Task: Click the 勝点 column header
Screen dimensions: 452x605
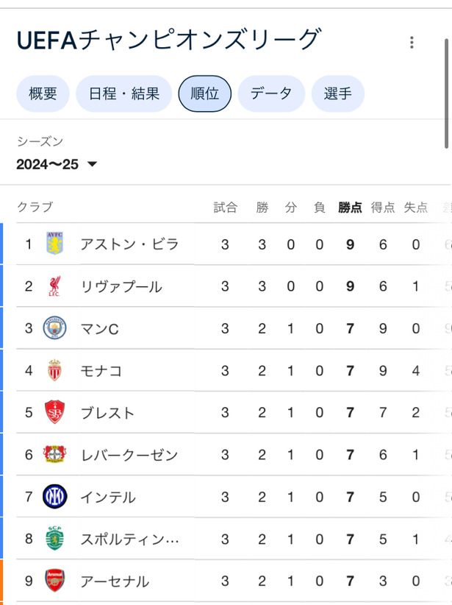Action: tap(350, 208)
